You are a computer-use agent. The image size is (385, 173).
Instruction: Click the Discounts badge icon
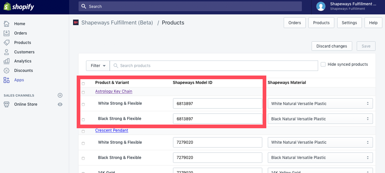pos(6,70)
